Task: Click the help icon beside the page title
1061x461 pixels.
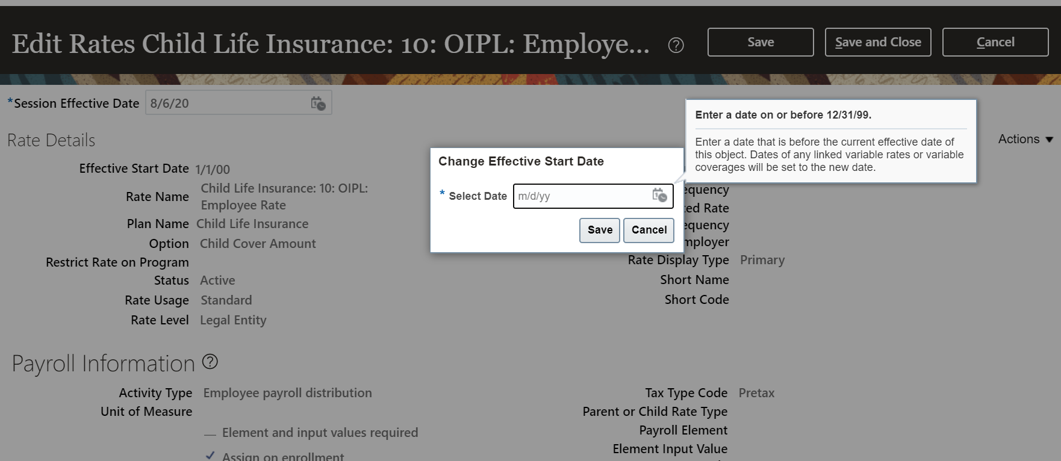Action: [x=676, y=45]
